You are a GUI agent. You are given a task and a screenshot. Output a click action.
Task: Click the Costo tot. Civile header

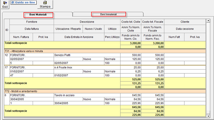[131, 22]
